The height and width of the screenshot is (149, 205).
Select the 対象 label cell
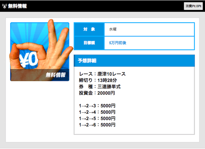pyautogui.click(x=89, y=29)
